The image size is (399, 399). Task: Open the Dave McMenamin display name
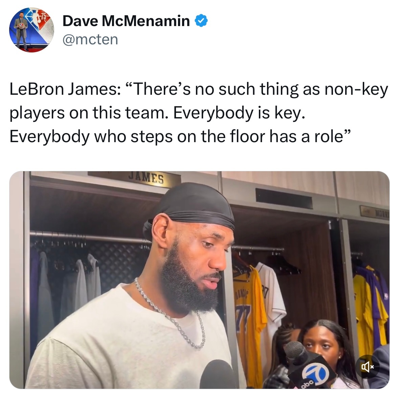tap(126, 21)
